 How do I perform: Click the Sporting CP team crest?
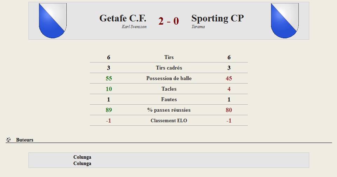[285, 21]
